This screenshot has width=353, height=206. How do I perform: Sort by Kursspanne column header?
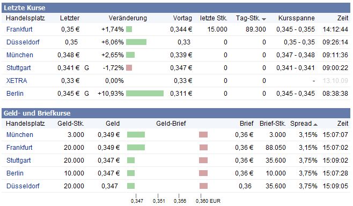pos(296,18)
